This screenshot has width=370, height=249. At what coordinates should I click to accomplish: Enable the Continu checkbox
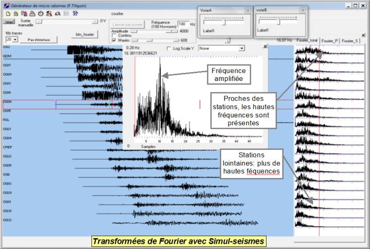[x=114, y=35]
